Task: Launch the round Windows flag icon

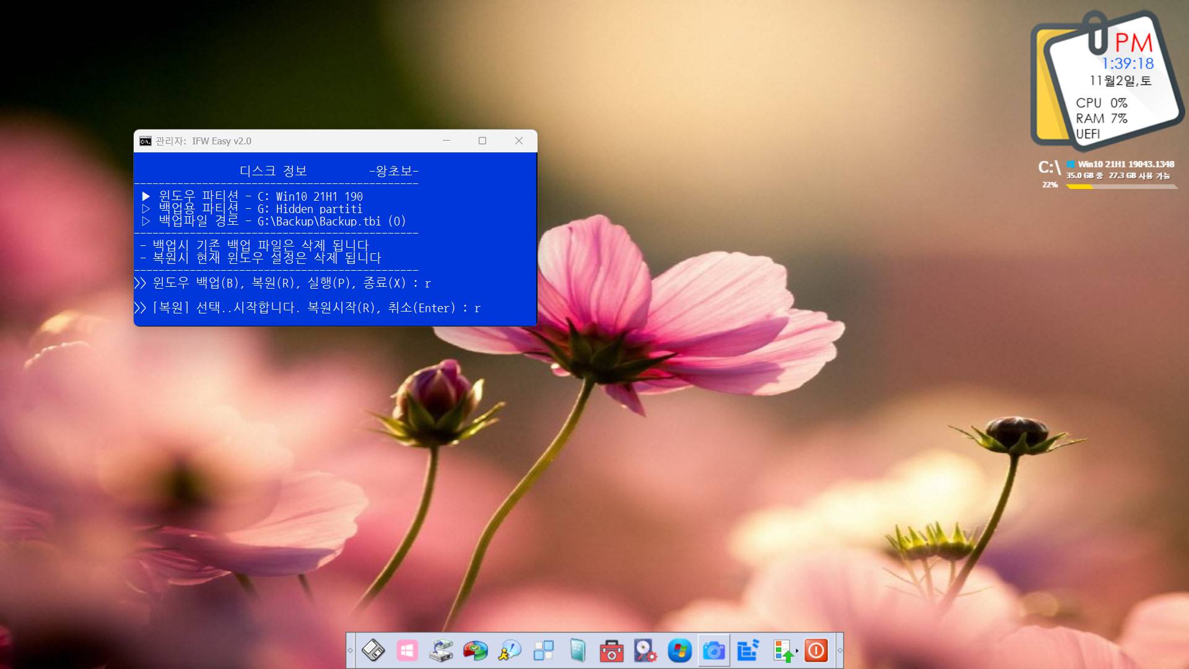Action: click(679, 650)
